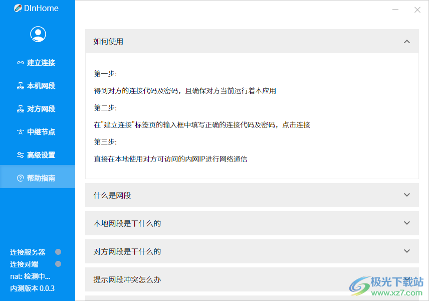Open the 建立连接 tab
The image size is (429, 301).
point(38,62)
